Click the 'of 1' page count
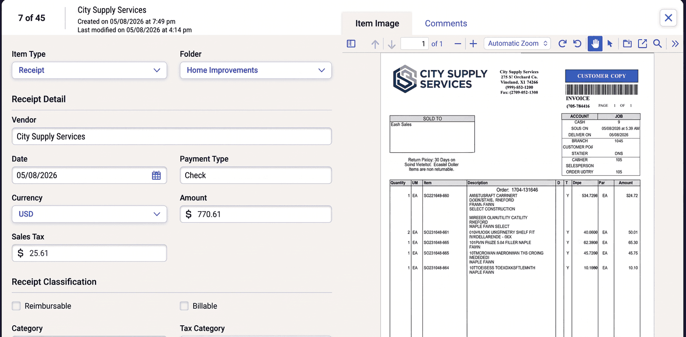The image size is (686, 337). point(437,44)
